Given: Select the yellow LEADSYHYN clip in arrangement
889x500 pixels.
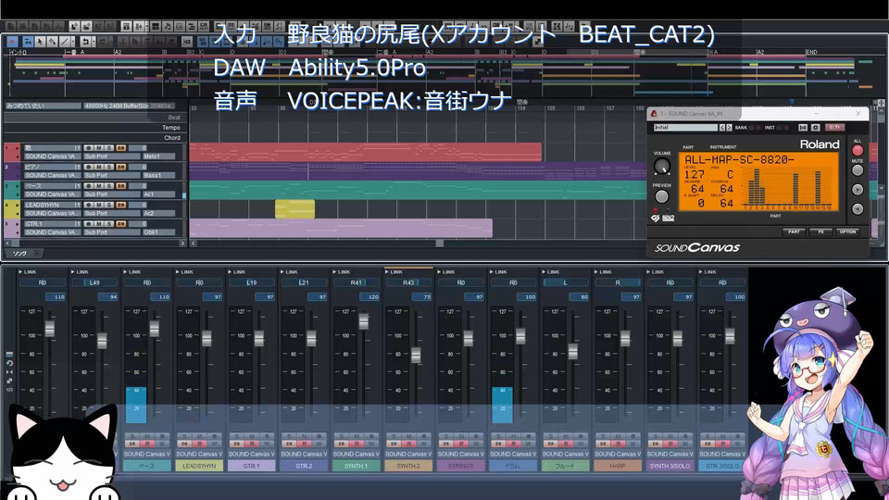Looking at the screenshot, I should pos(294,208).
